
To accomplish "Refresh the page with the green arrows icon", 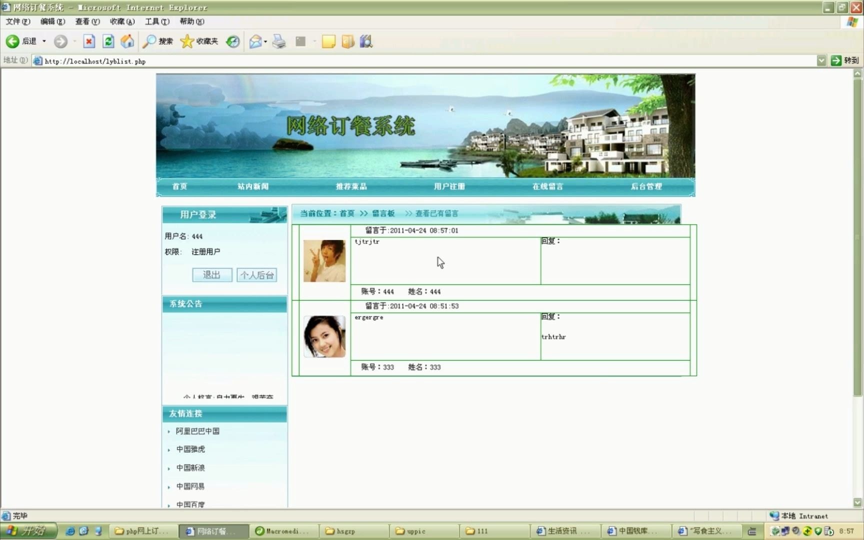I will coord(108,41).
